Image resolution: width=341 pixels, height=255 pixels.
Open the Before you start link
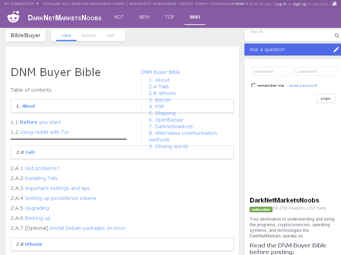click(40, 122)
